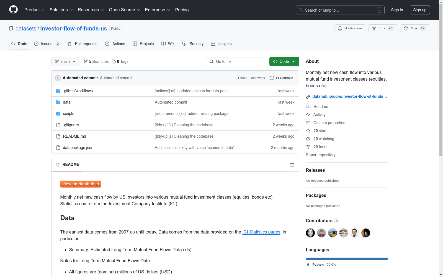View the 44 Commits history
443x277 pixels.
click(281, 78)
